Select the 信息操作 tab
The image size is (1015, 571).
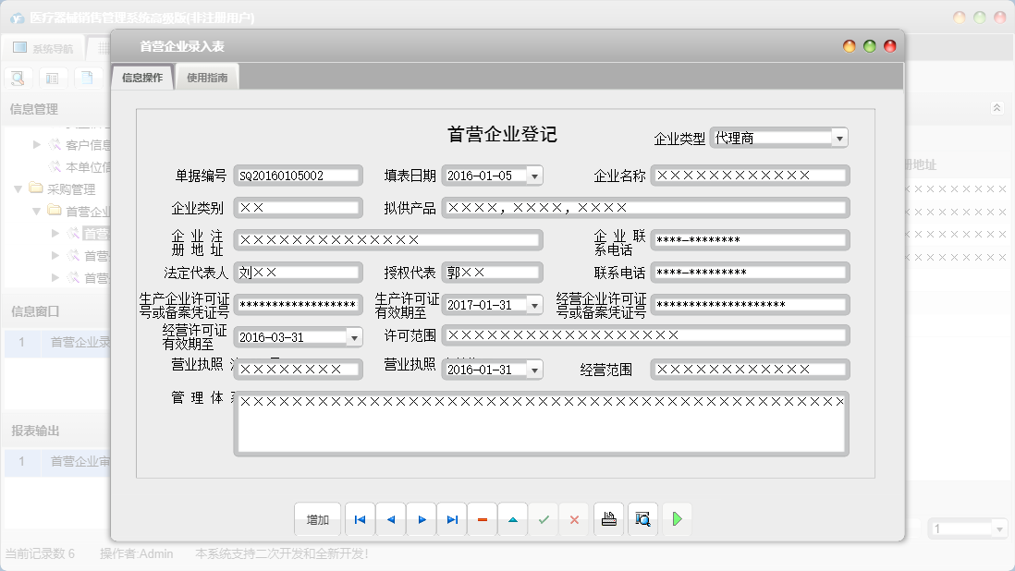point(142,79)
